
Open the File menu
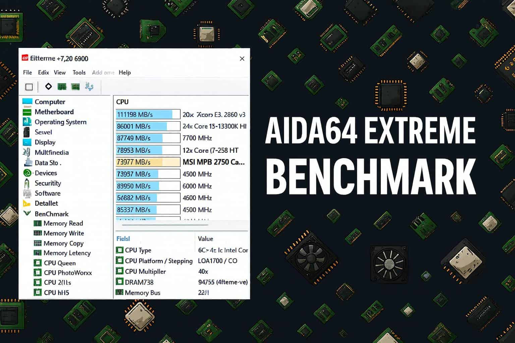(x=27, y=72)
